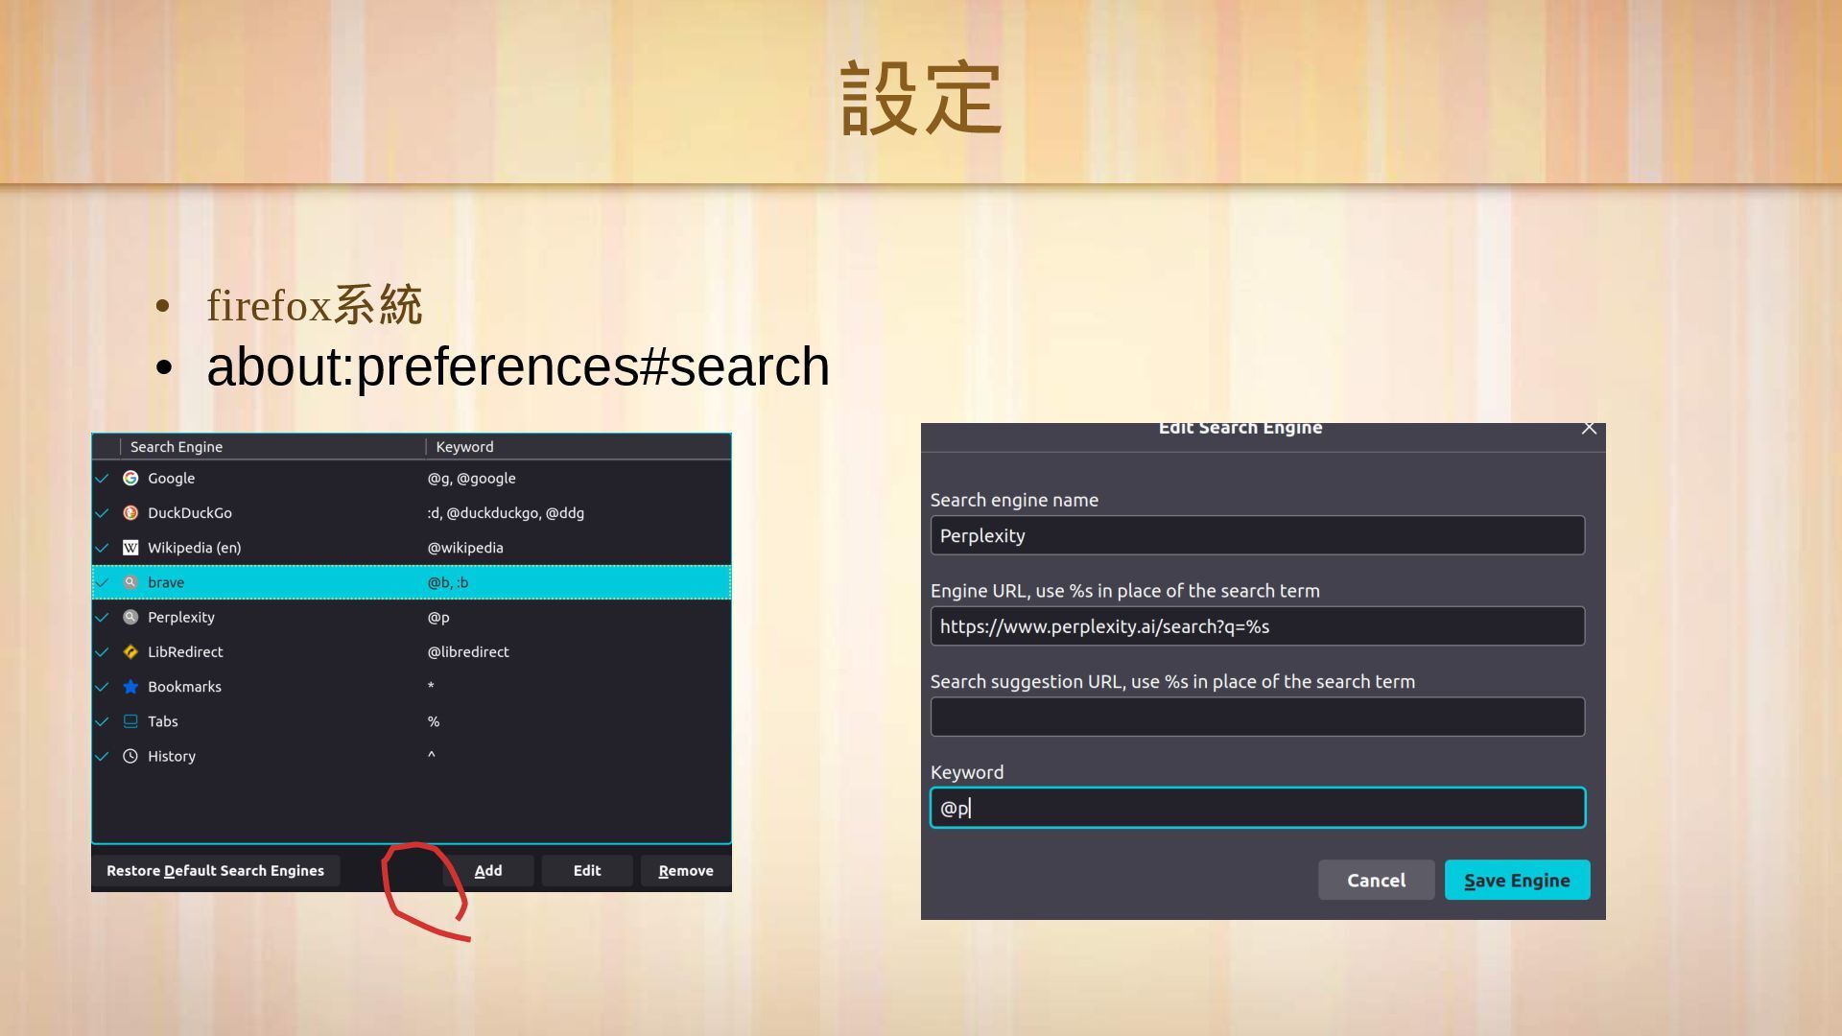
Task: Click the DuckDuckGo engine icon
Action: point(130,512)
